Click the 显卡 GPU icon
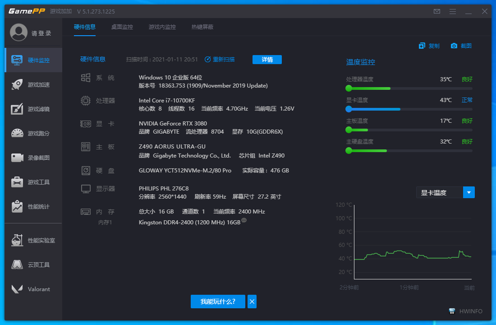The image size is (496, 325). 86,124
